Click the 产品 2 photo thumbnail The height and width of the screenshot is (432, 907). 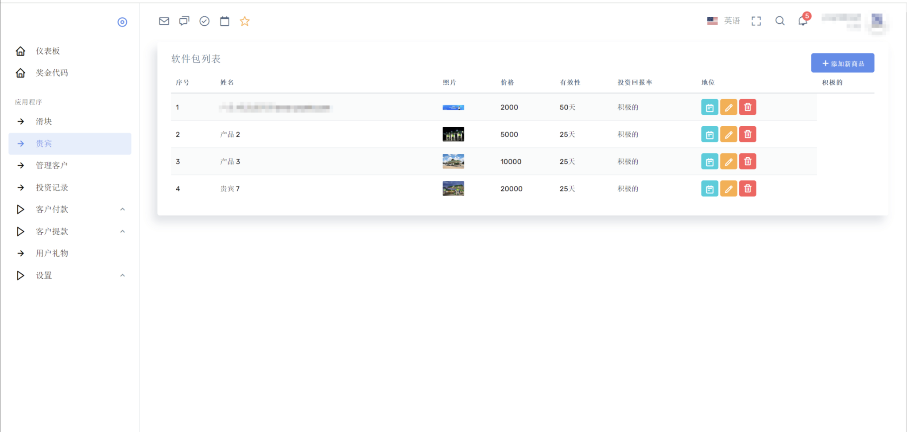pos(453,134)
